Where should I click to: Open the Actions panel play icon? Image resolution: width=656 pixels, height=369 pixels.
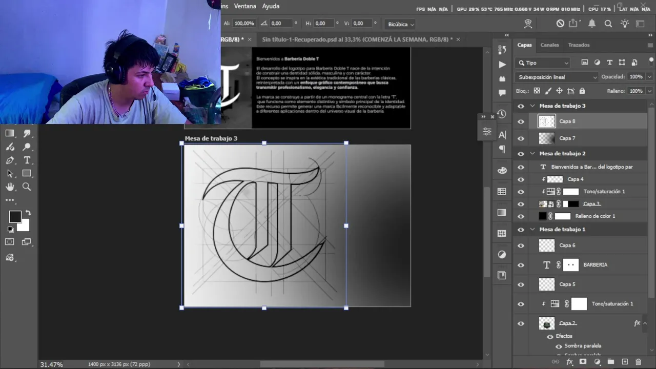(x=502, y=65)
